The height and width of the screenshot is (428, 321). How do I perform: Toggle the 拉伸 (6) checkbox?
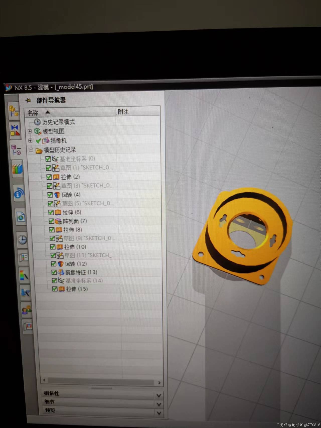tap(51, 212)
